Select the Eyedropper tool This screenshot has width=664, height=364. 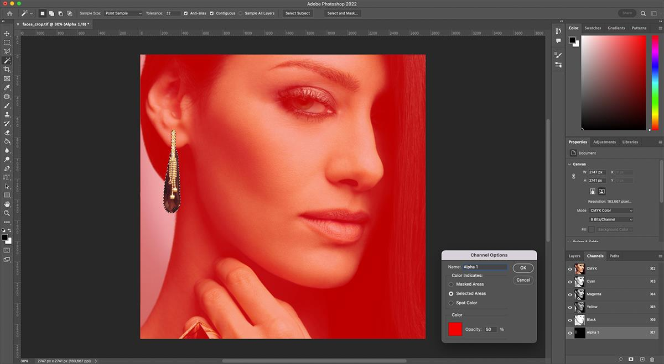coord(7,87)
